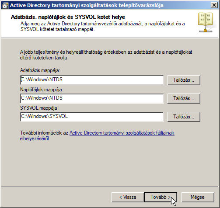Browse with Tallózás for the Adatbázis mappája
The width and height of the screenshot is (220, 208).
[x=184, y=80]
